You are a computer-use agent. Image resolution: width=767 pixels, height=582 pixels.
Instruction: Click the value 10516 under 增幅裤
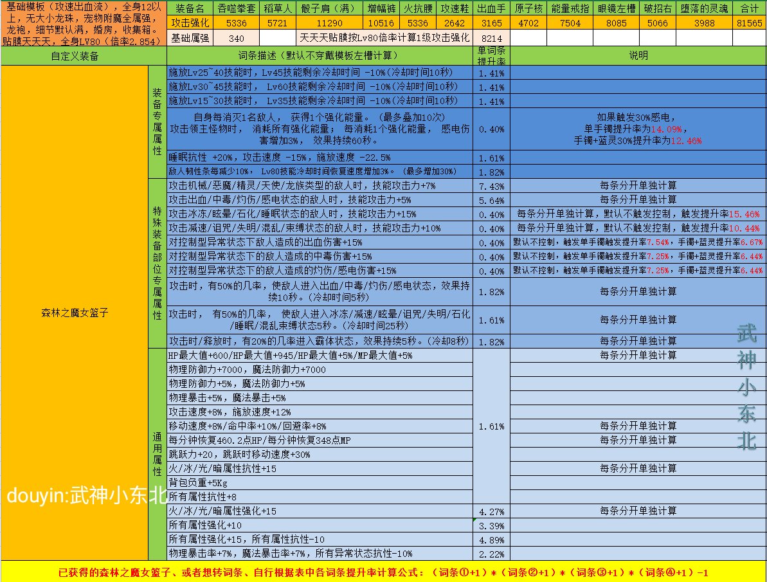point(381,23)
